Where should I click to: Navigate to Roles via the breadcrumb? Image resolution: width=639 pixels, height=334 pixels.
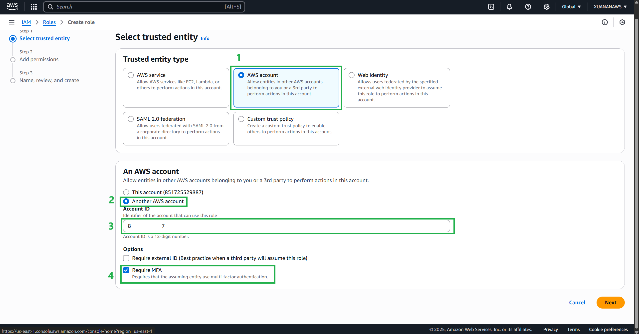49,22
